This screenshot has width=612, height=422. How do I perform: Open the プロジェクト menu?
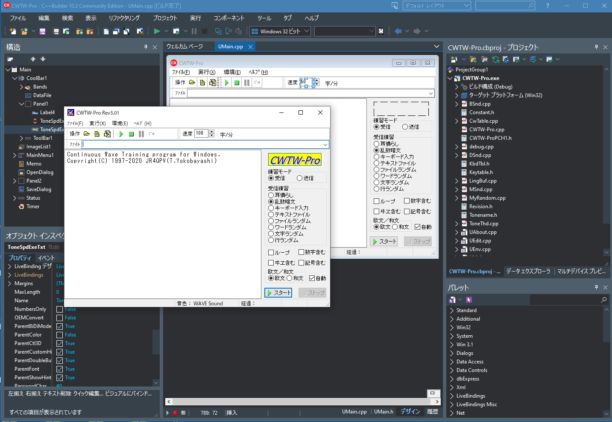(x=165, y=18)
